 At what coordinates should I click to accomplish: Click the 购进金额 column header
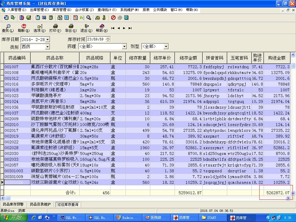tap(277, 58)
